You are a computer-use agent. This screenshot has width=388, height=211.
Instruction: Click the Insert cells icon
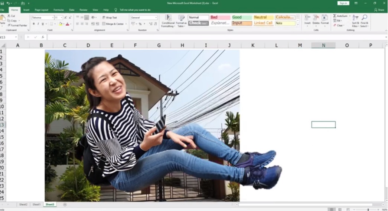(307, 18)
